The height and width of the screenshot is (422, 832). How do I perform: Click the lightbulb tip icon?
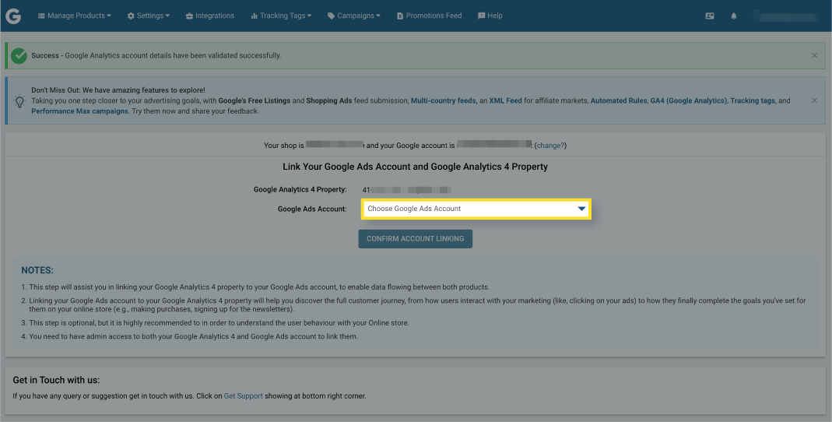[x=19, y=101]
